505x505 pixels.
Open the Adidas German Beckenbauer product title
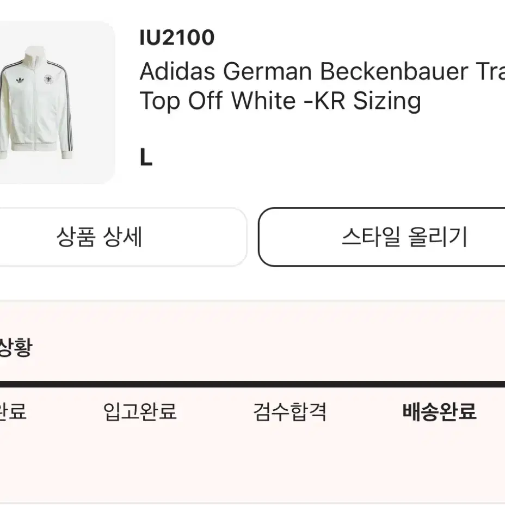pyautogui.click(x=322, y=85)
